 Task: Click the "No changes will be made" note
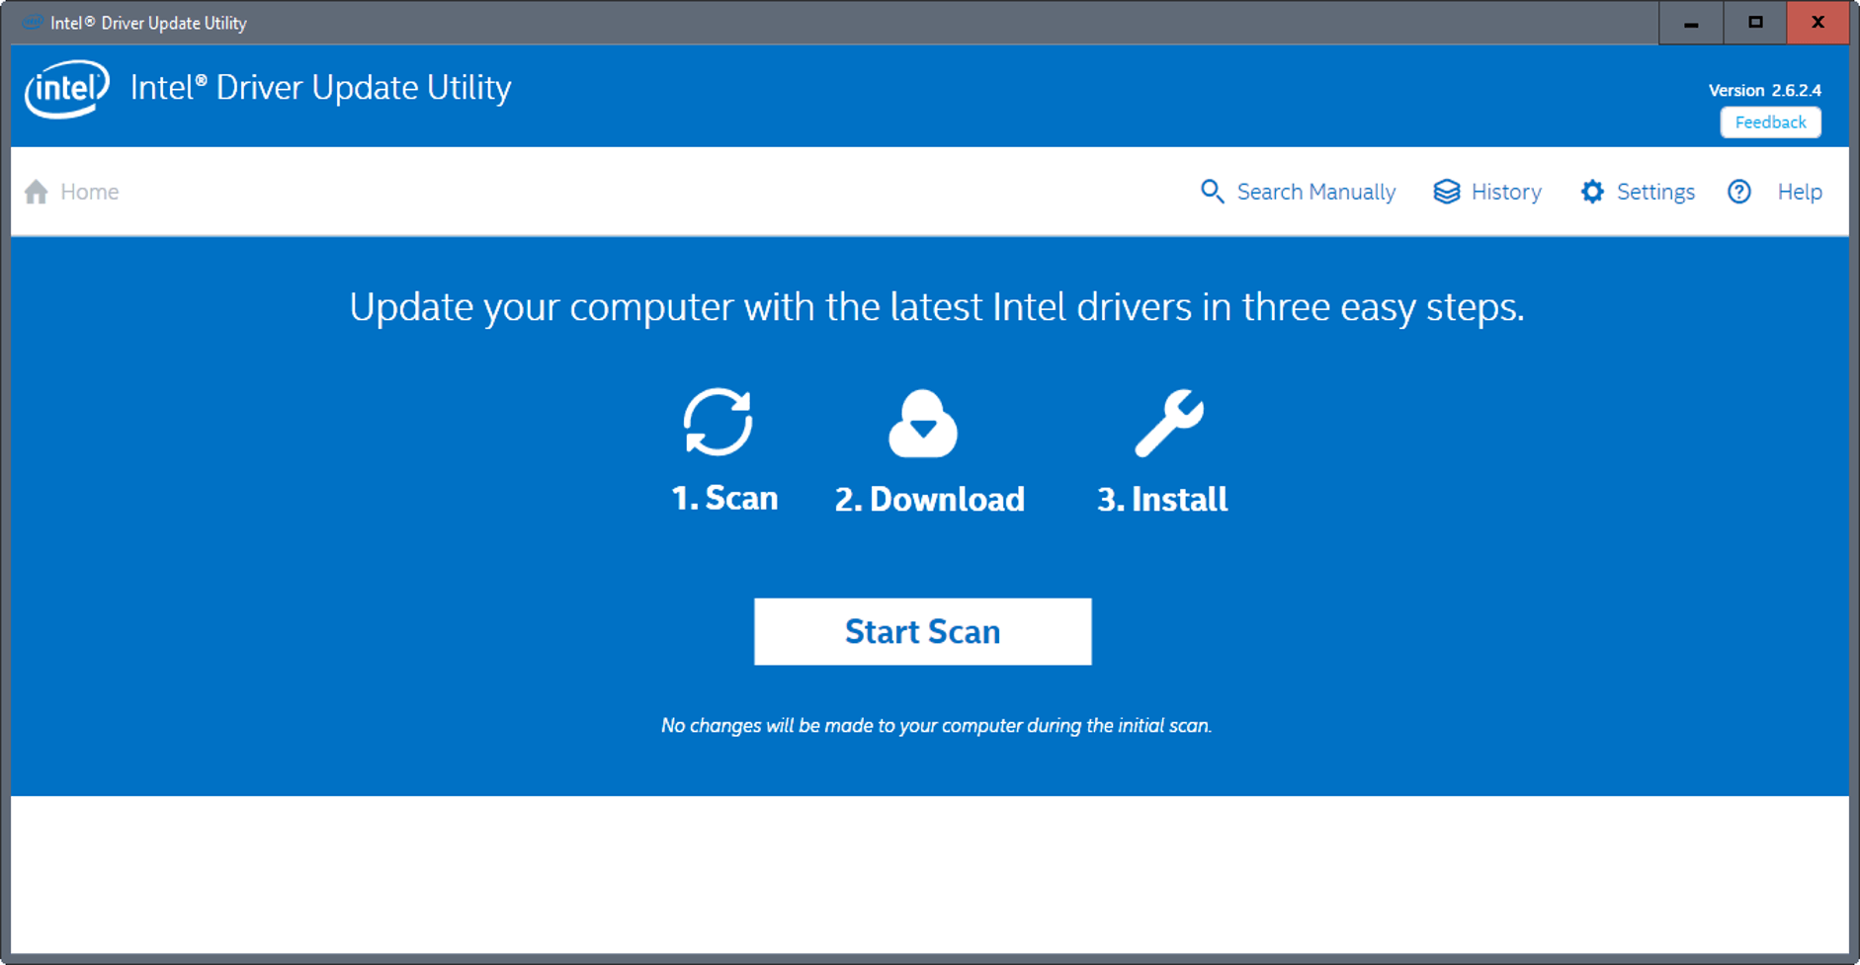tap(936, 726)
